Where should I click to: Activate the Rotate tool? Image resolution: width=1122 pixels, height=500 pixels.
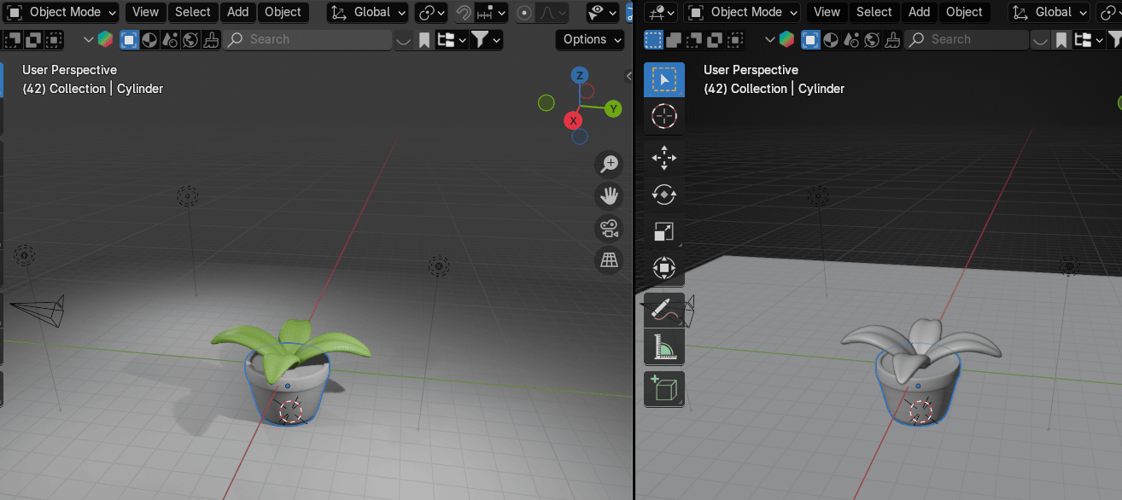click(663, 195)
